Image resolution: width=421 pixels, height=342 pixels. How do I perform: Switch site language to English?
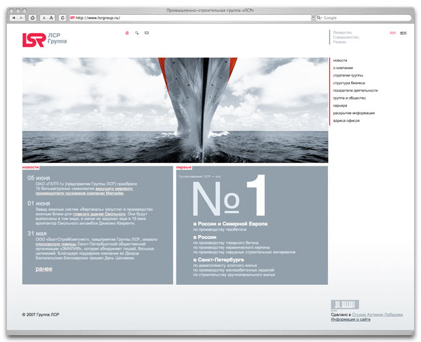coord(403,33)
